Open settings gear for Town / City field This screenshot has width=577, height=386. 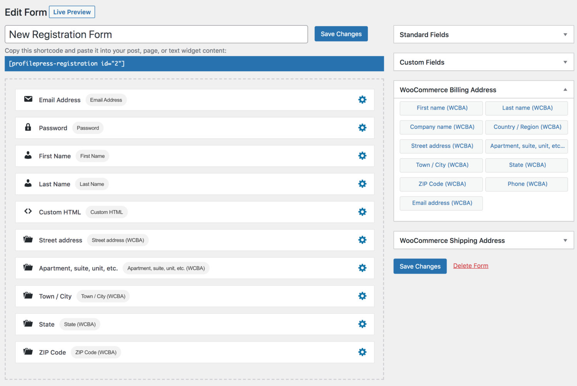362,296
